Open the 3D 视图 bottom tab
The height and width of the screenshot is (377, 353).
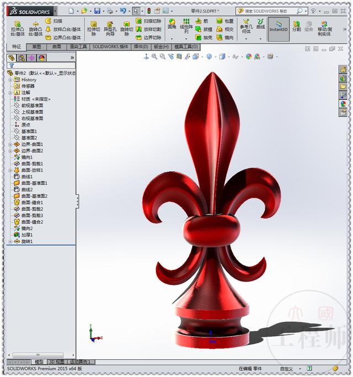point(57,362)
